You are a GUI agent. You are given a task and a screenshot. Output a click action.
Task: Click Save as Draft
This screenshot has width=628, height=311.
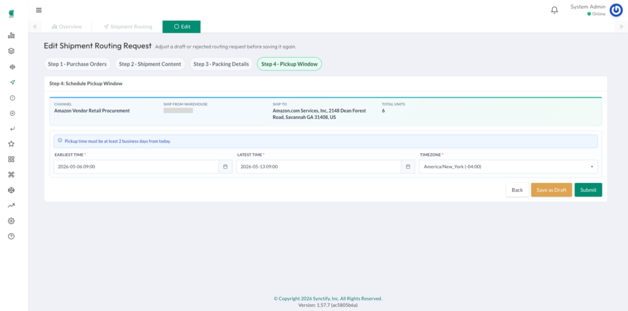pyautogui.click(x=551, y=190)
